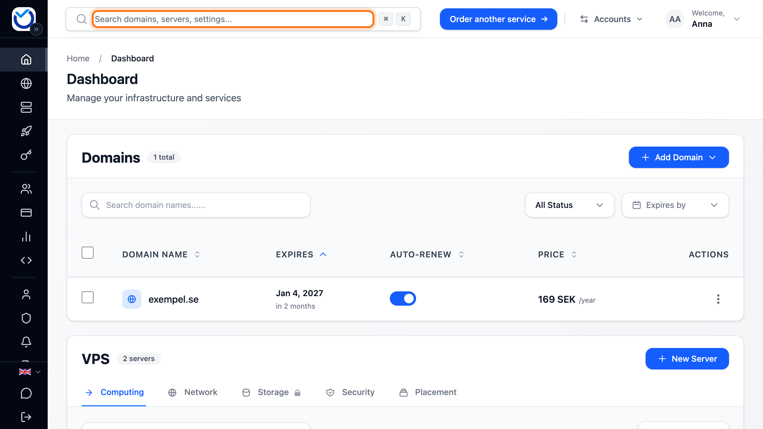Sort by Expires column header
The height and width of the screenshot is (429, 763).
click(x=301, y=254)
